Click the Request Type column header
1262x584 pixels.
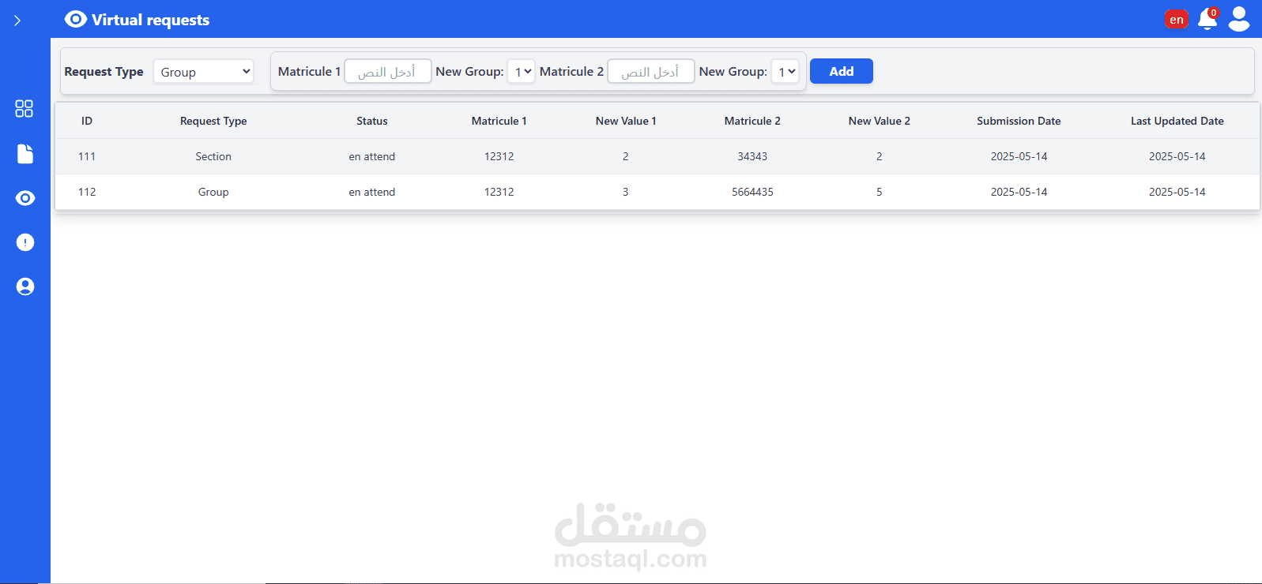(x=213, y=121)
